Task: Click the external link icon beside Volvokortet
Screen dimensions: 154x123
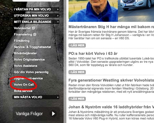Action: (34, 28)
